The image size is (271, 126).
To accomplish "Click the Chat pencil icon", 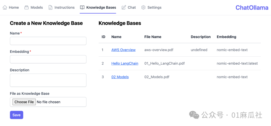I will [124, 8].
